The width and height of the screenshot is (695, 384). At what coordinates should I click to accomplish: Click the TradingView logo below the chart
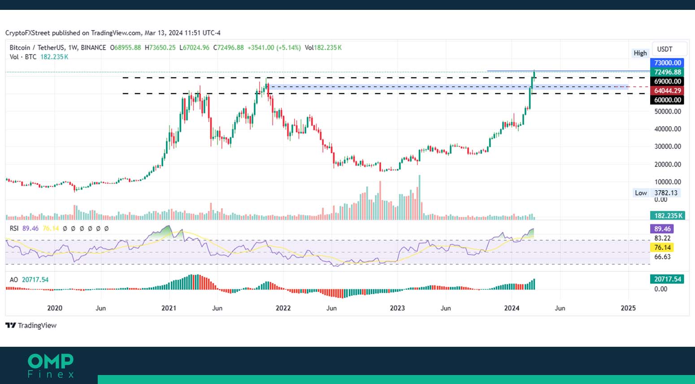coord(31,325)
